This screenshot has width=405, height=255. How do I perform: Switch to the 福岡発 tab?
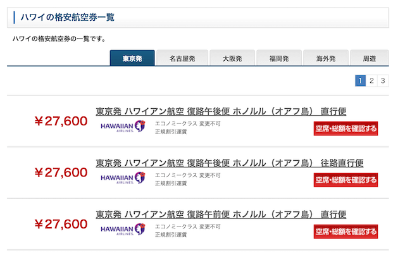tap(279, 58)
